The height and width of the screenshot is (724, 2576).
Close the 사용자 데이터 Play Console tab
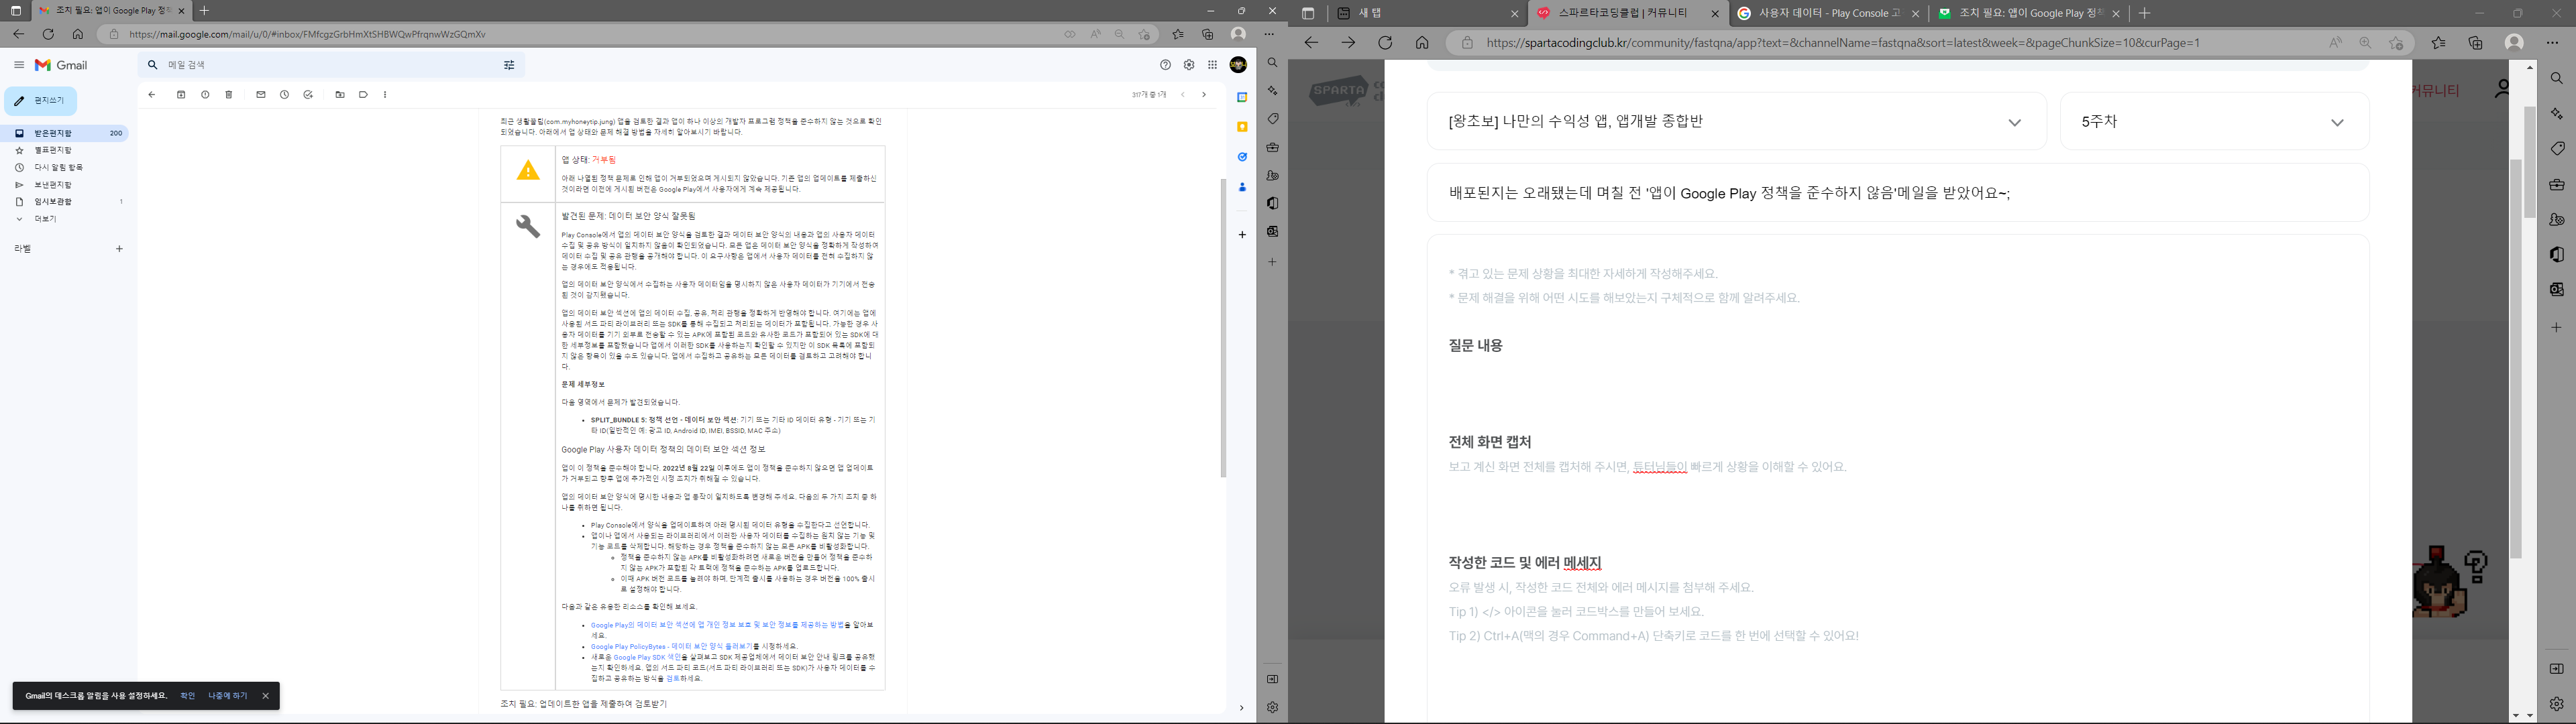(1915, 14)
